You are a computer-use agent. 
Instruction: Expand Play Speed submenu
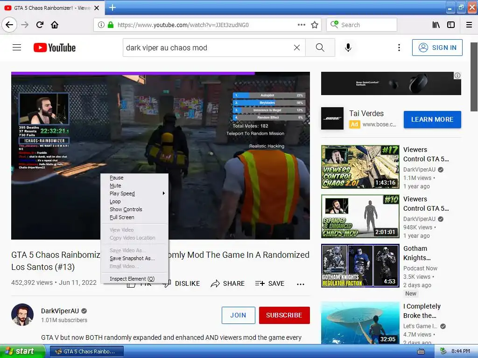click(x=134, y=193)
